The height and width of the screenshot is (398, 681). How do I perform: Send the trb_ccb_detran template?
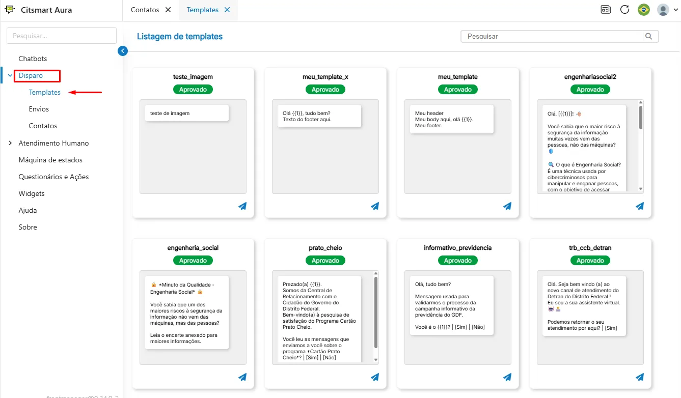click(x=640, y=377)
